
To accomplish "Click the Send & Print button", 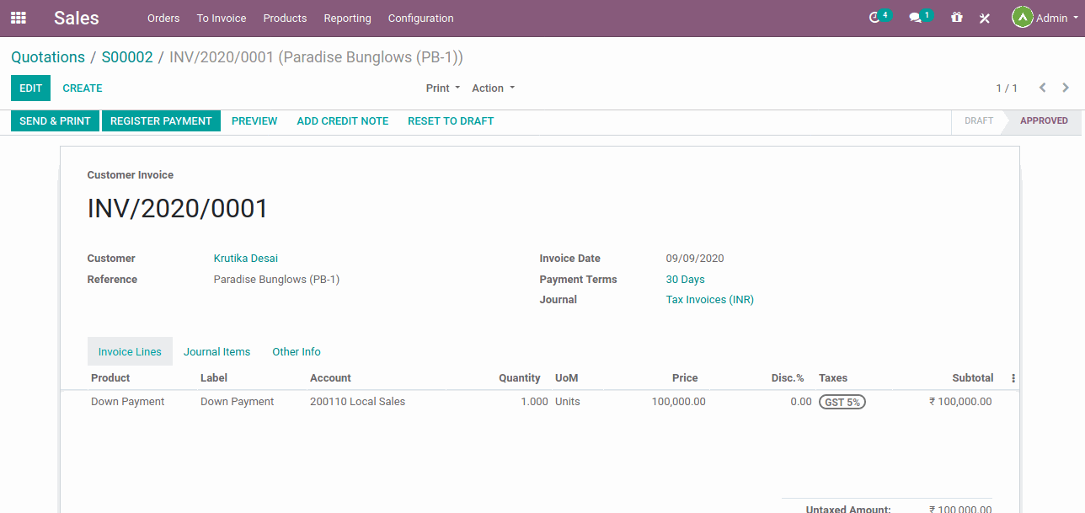I will pos(55,120).
